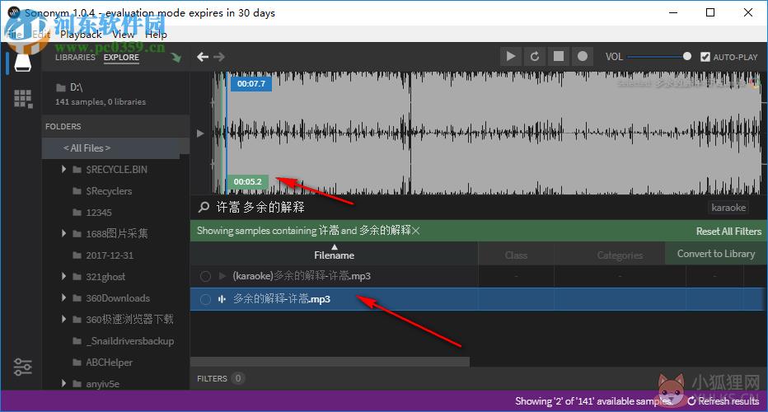This screenshot has width=768, height=412.
Task: Open the sliders settings sidebar icon
Action: pos(22,367)
